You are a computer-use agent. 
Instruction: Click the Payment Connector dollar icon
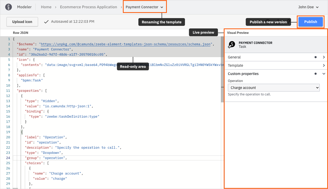tap(231, 45)
